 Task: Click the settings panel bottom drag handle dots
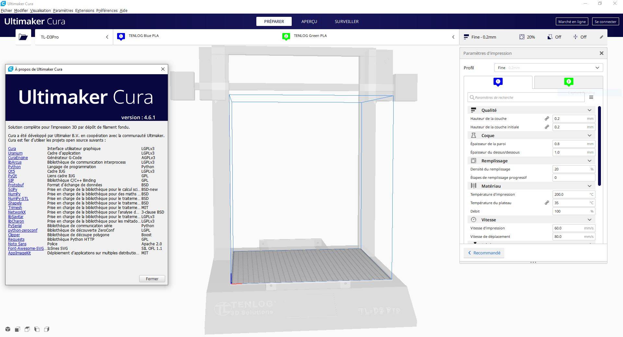point(533,262)
